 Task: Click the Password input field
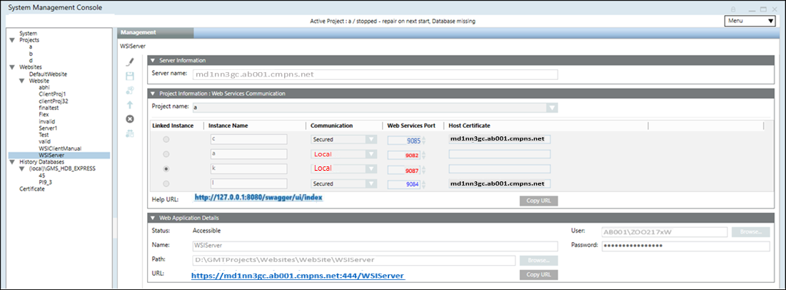pyautogui.click(x=685, y=246)
